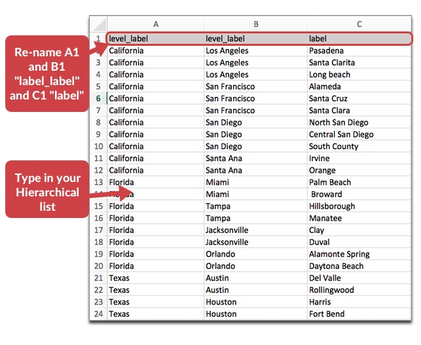Image resolution: width=421 pixels, height=345 pixels.
Task: Click the cell with Broward
Action: point(359,194)
